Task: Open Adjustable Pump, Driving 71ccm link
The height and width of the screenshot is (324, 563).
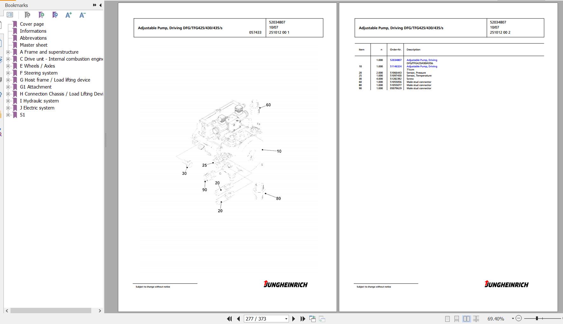Action: coord(422,66)
